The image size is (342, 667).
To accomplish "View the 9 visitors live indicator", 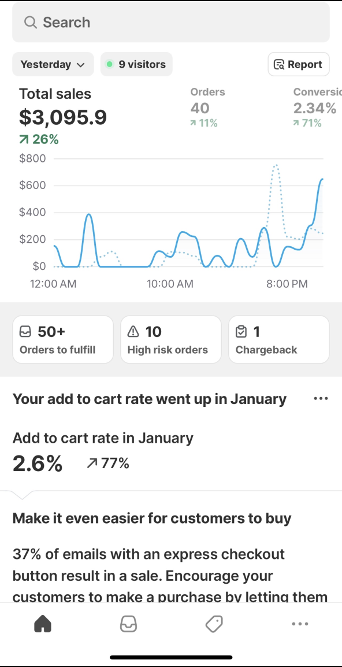I will [136, 64].
